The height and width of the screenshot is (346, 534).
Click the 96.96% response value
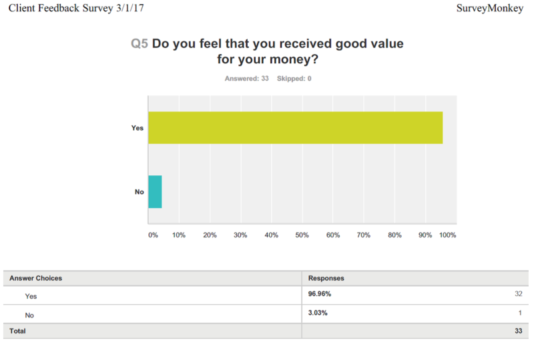pyautogui.click(x=320, y=294)
